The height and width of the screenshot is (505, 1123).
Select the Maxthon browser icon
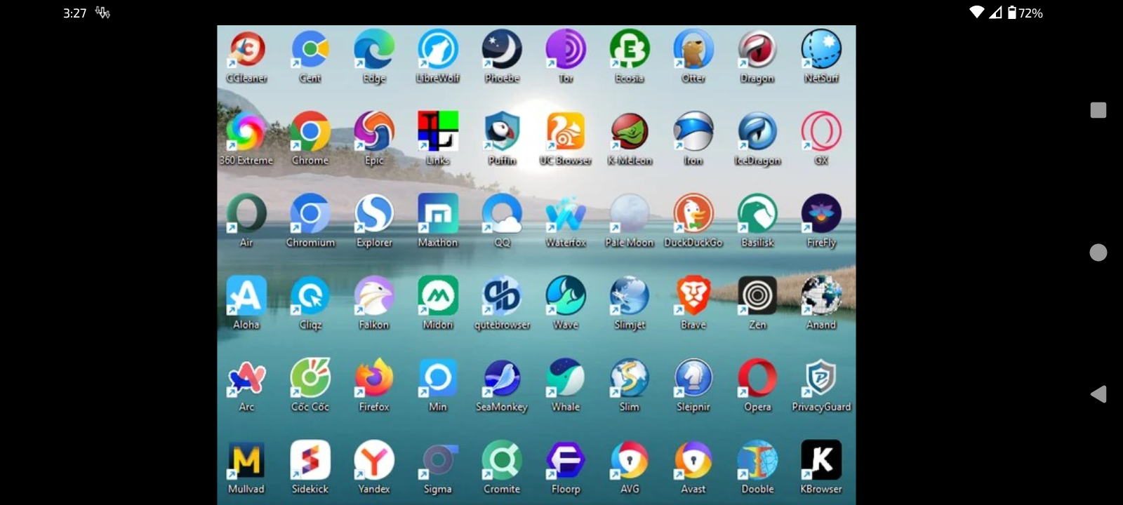pos(438,213)
